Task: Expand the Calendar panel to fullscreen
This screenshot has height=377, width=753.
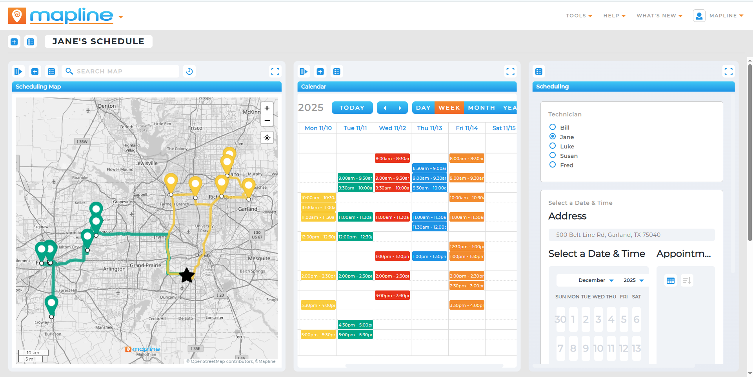Action: pos(511,71)
